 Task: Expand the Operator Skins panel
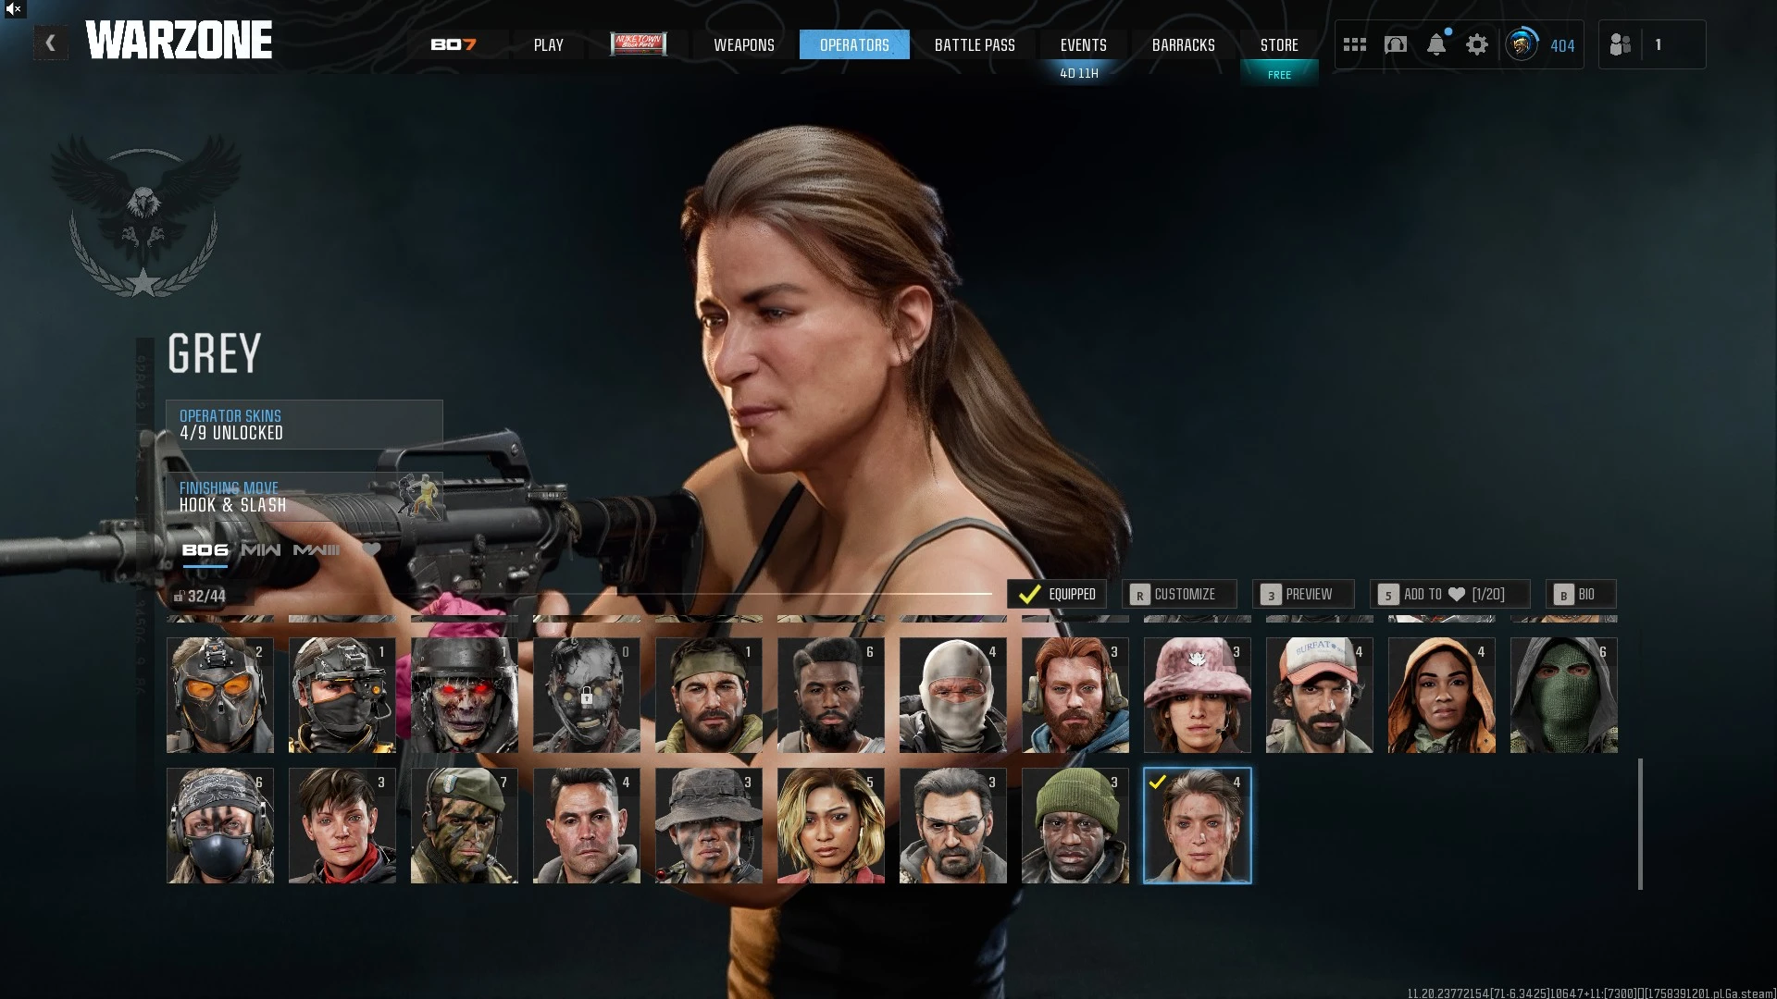[x=304, y=425]
